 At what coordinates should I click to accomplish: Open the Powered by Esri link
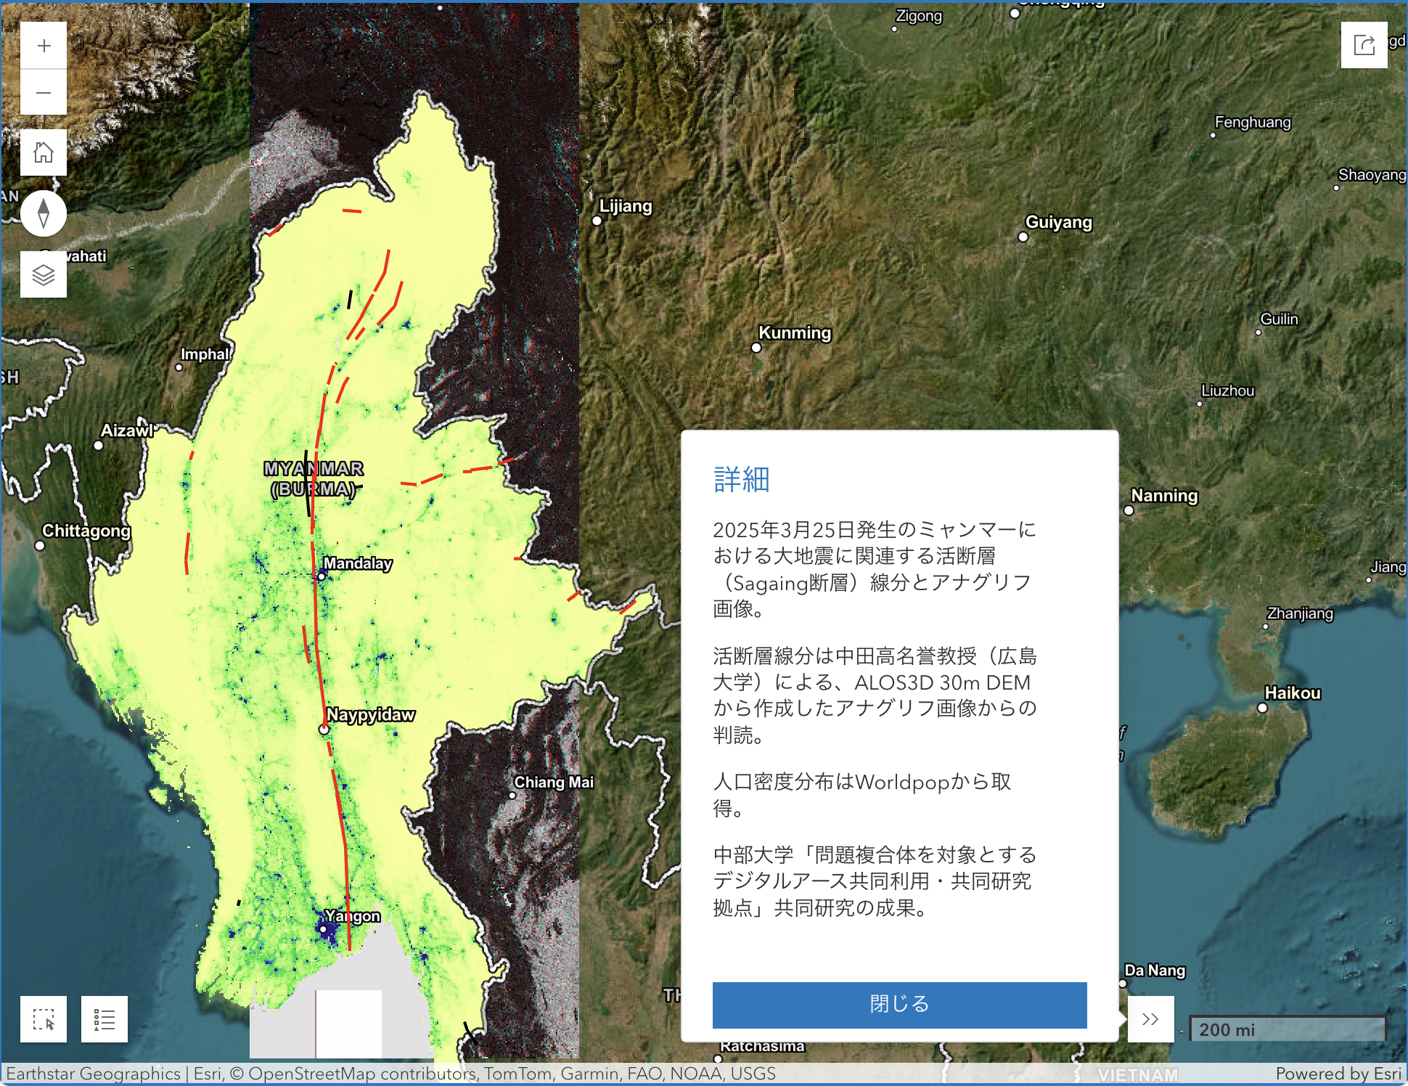tap(1338, 1074)
